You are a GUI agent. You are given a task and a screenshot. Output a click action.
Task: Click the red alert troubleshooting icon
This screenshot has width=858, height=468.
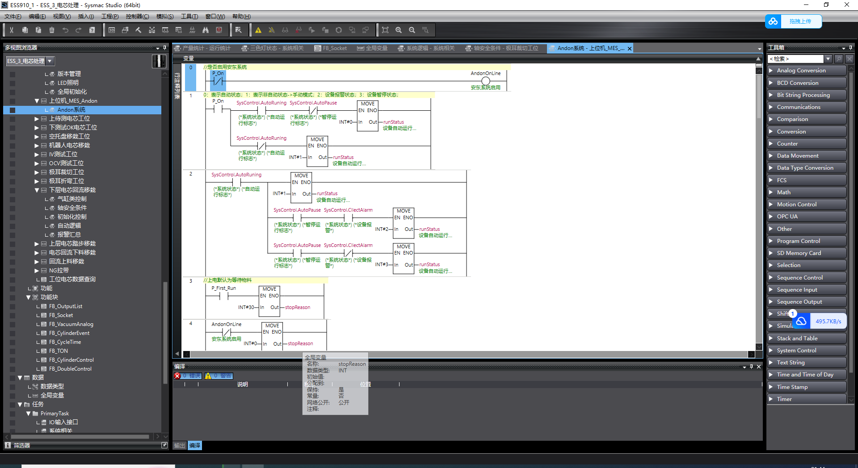pos(219,30)
